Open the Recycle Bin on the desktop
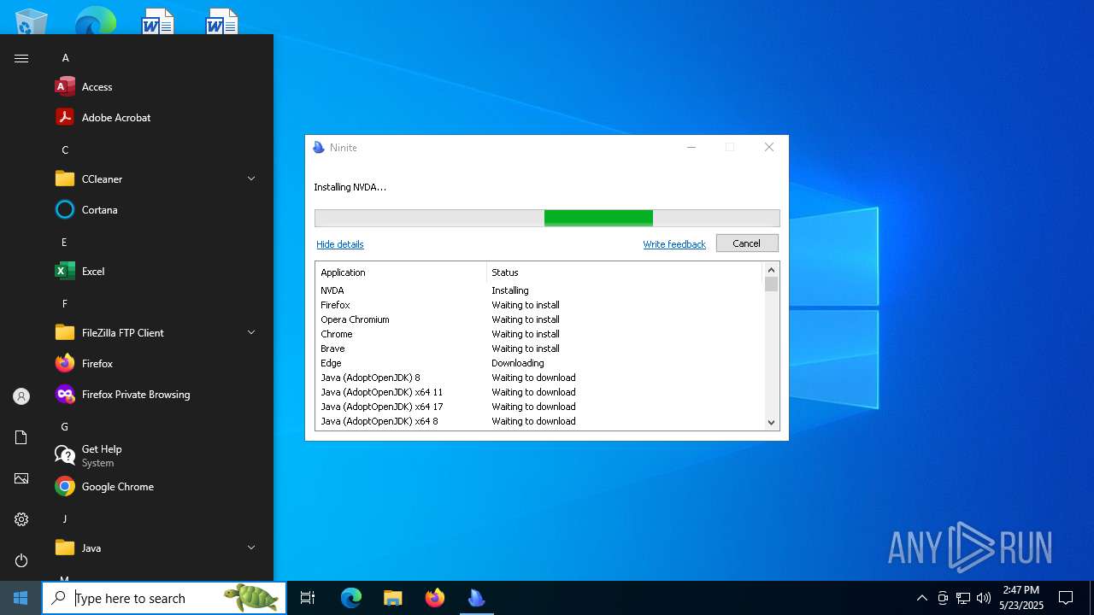Screen dimensions: 1094x615 pos(32,20)
